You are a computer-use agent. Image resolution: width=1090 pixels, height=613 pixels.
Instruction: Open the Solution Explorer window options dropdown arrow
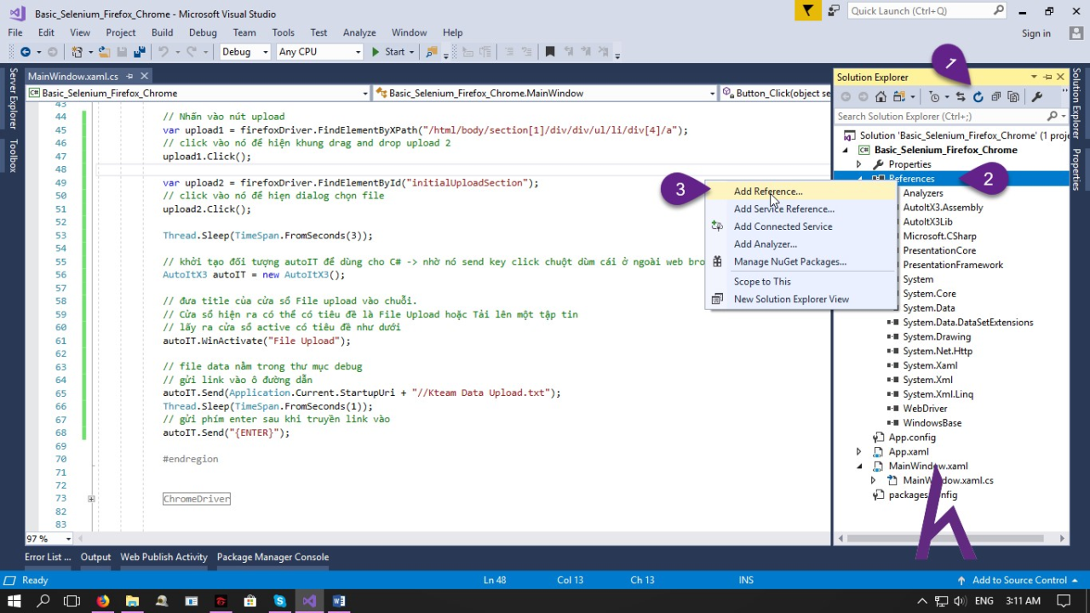1034,77
